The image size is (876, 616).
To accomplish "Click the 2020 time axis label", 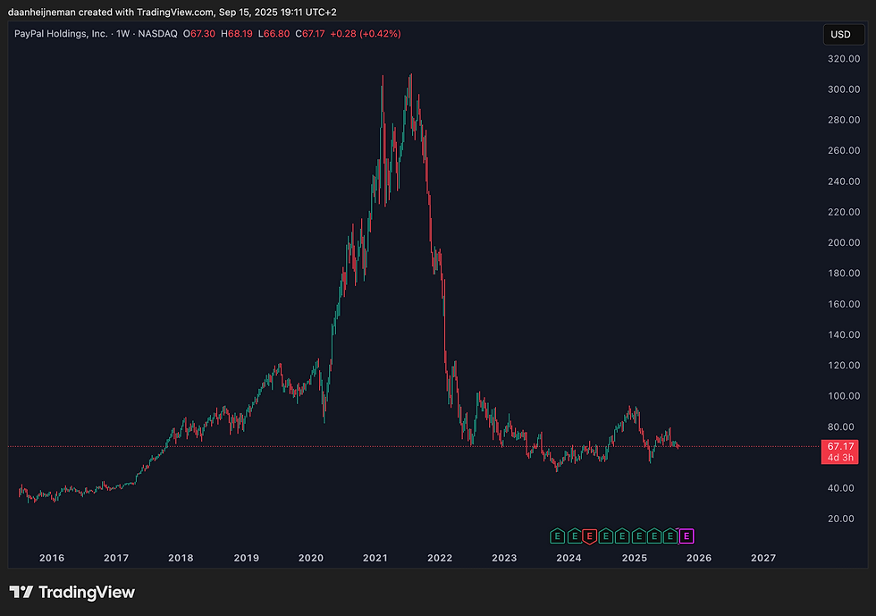I will (x=311, y=558).
